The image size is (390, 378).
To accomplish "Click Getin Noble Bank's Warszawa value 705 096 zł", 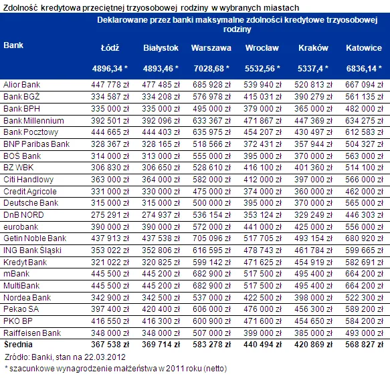I will [211, 238].
